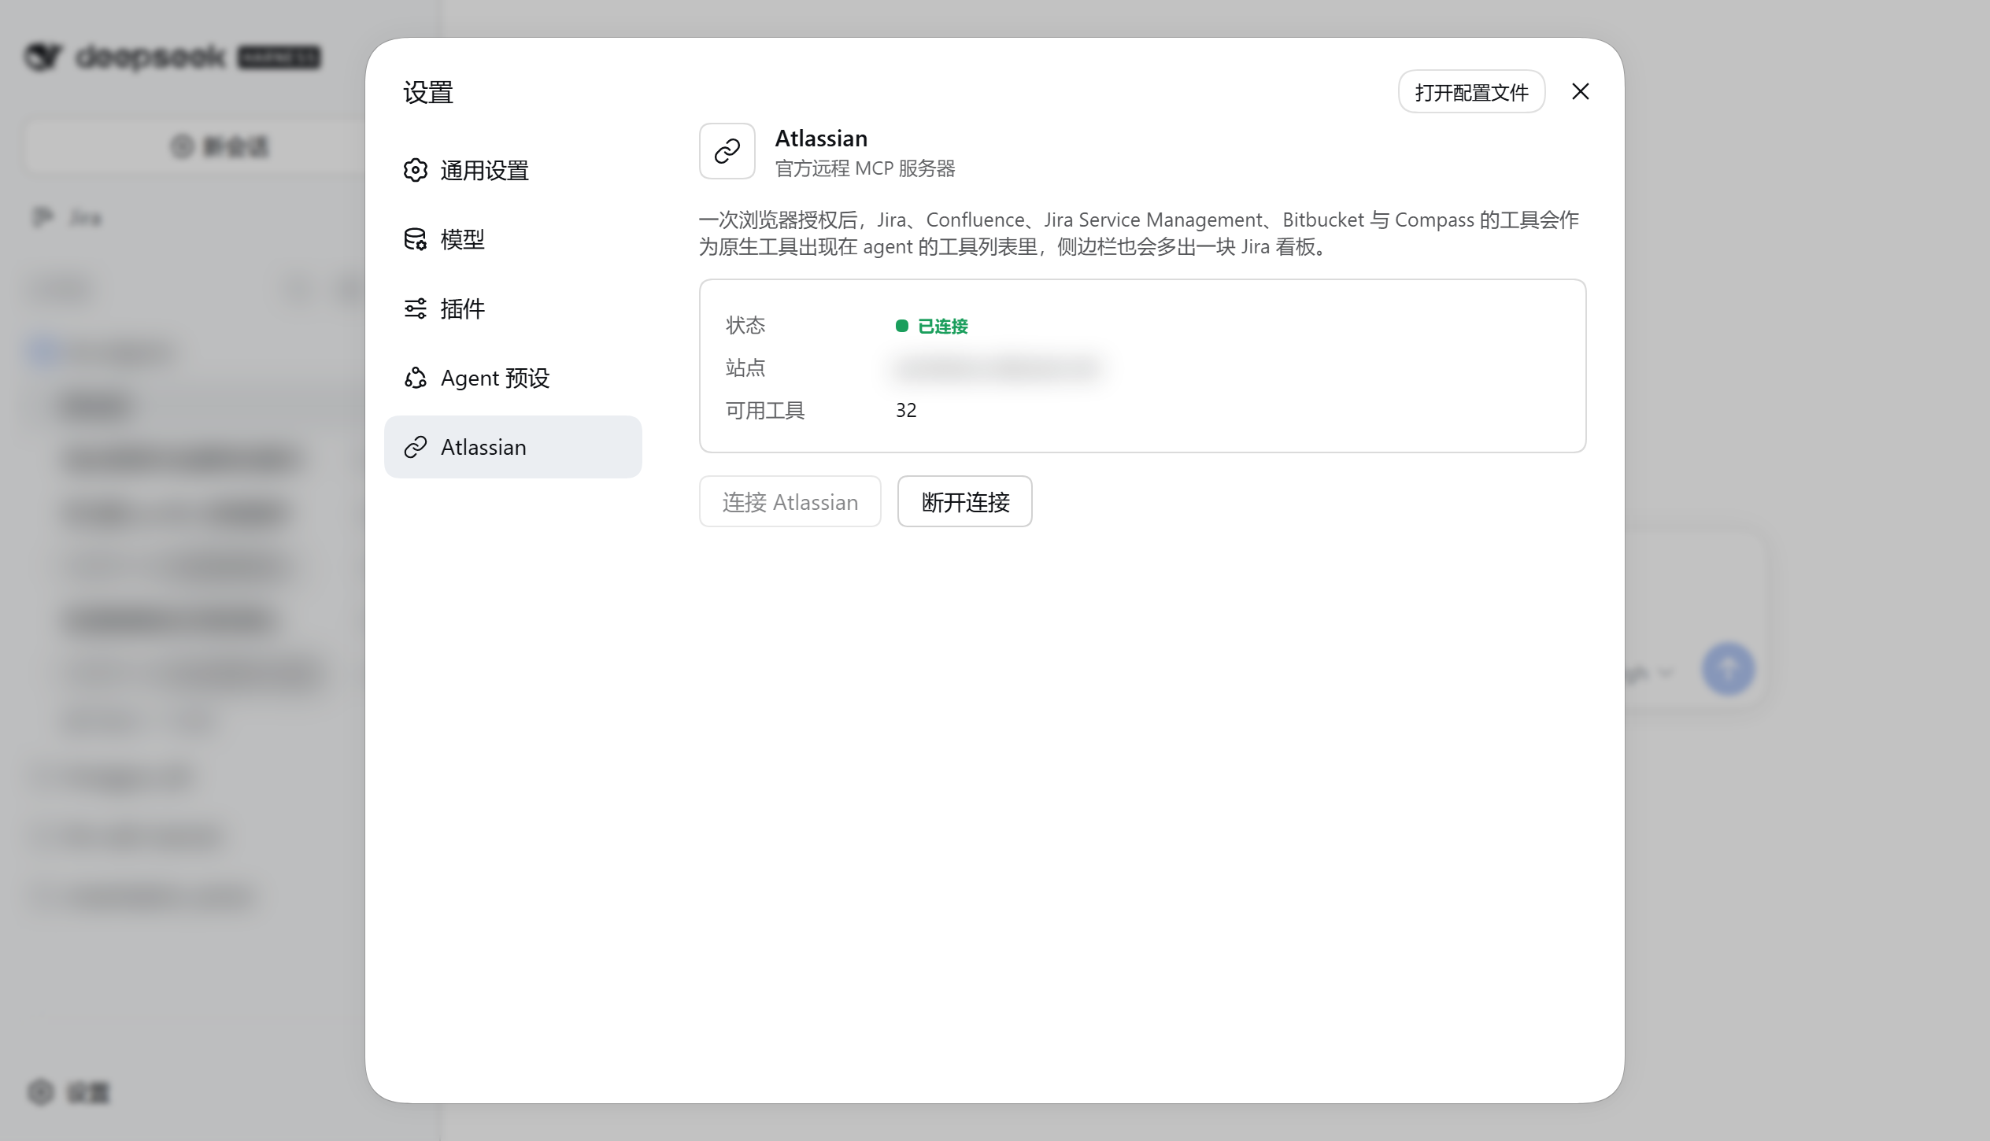Open the Agent 预设 section

[x=512, y=378]
